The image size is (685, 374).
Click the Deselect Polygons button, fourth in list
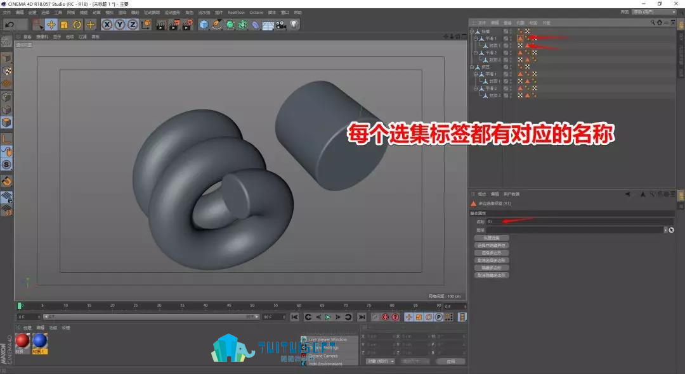point(492,260)
